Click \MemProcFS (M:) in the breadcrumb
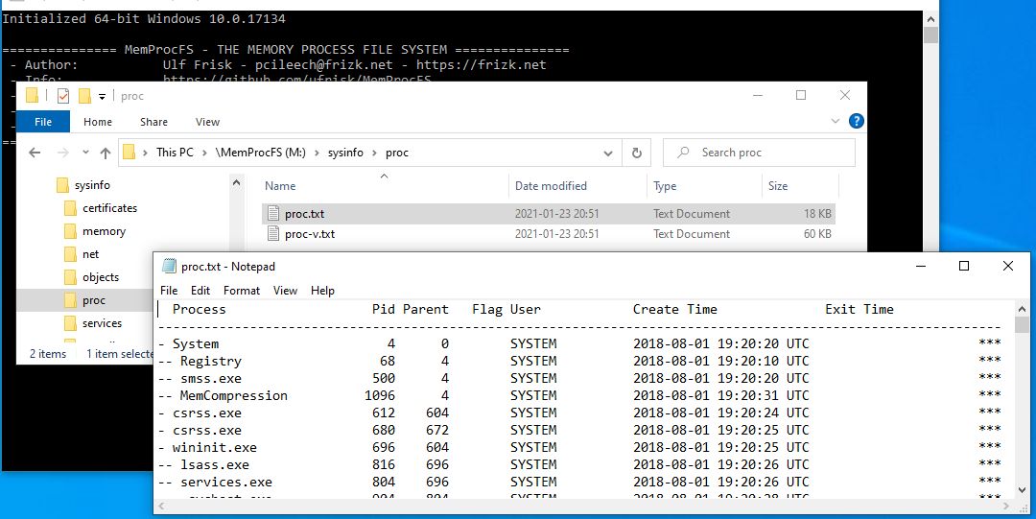Viewport: 1036px width, 519px height. (x=260, y=153)
